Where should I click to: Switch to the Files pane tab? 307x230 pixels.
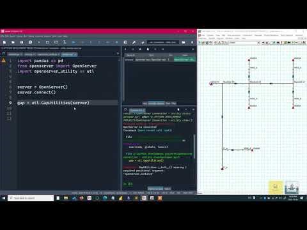click(174, 103)
